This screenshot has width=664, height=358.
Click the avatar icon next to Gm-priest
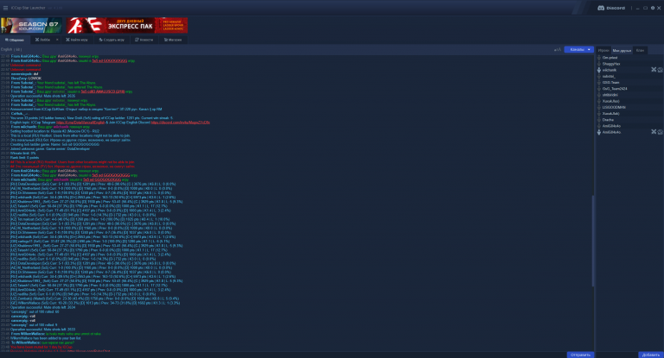click(599, 58)
